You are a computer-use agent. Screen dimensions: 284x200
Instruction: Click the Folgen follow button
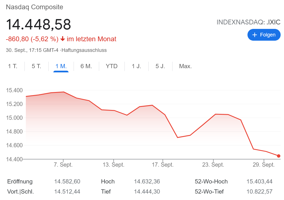point(264,35)
